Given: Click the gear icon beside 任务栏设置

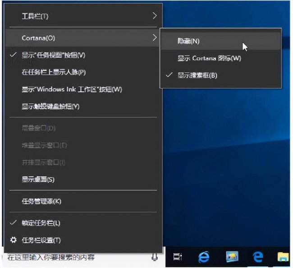Looking at the screenshot, I should 13,240.
